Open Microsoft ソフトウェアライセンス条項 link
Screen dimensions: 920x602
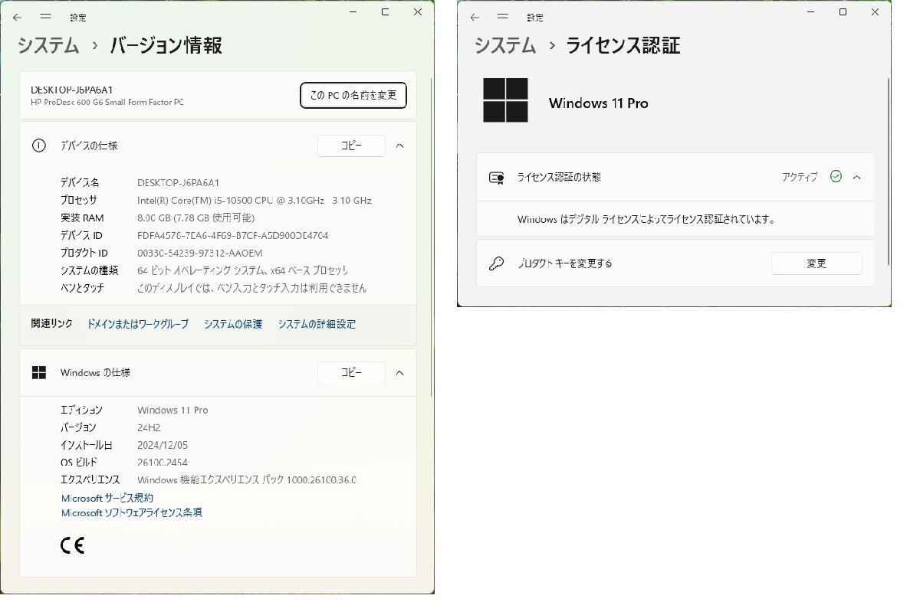tap(132, 512)
